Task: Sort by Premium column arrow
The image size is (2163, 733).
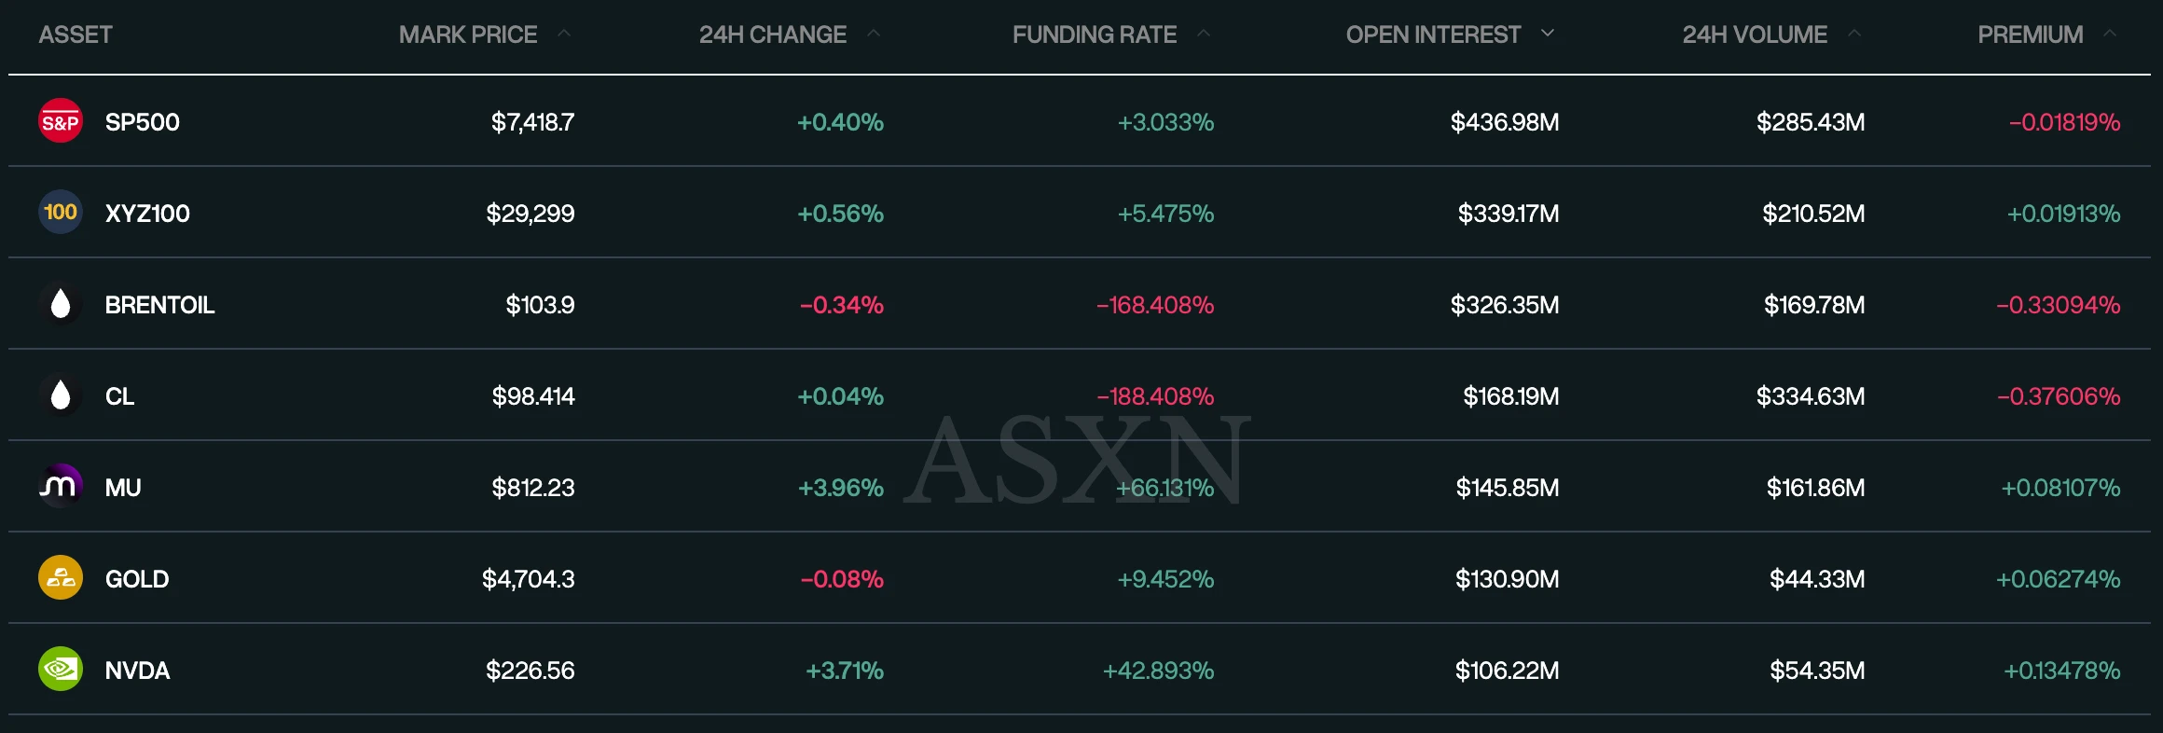Action: point(2110,34)
